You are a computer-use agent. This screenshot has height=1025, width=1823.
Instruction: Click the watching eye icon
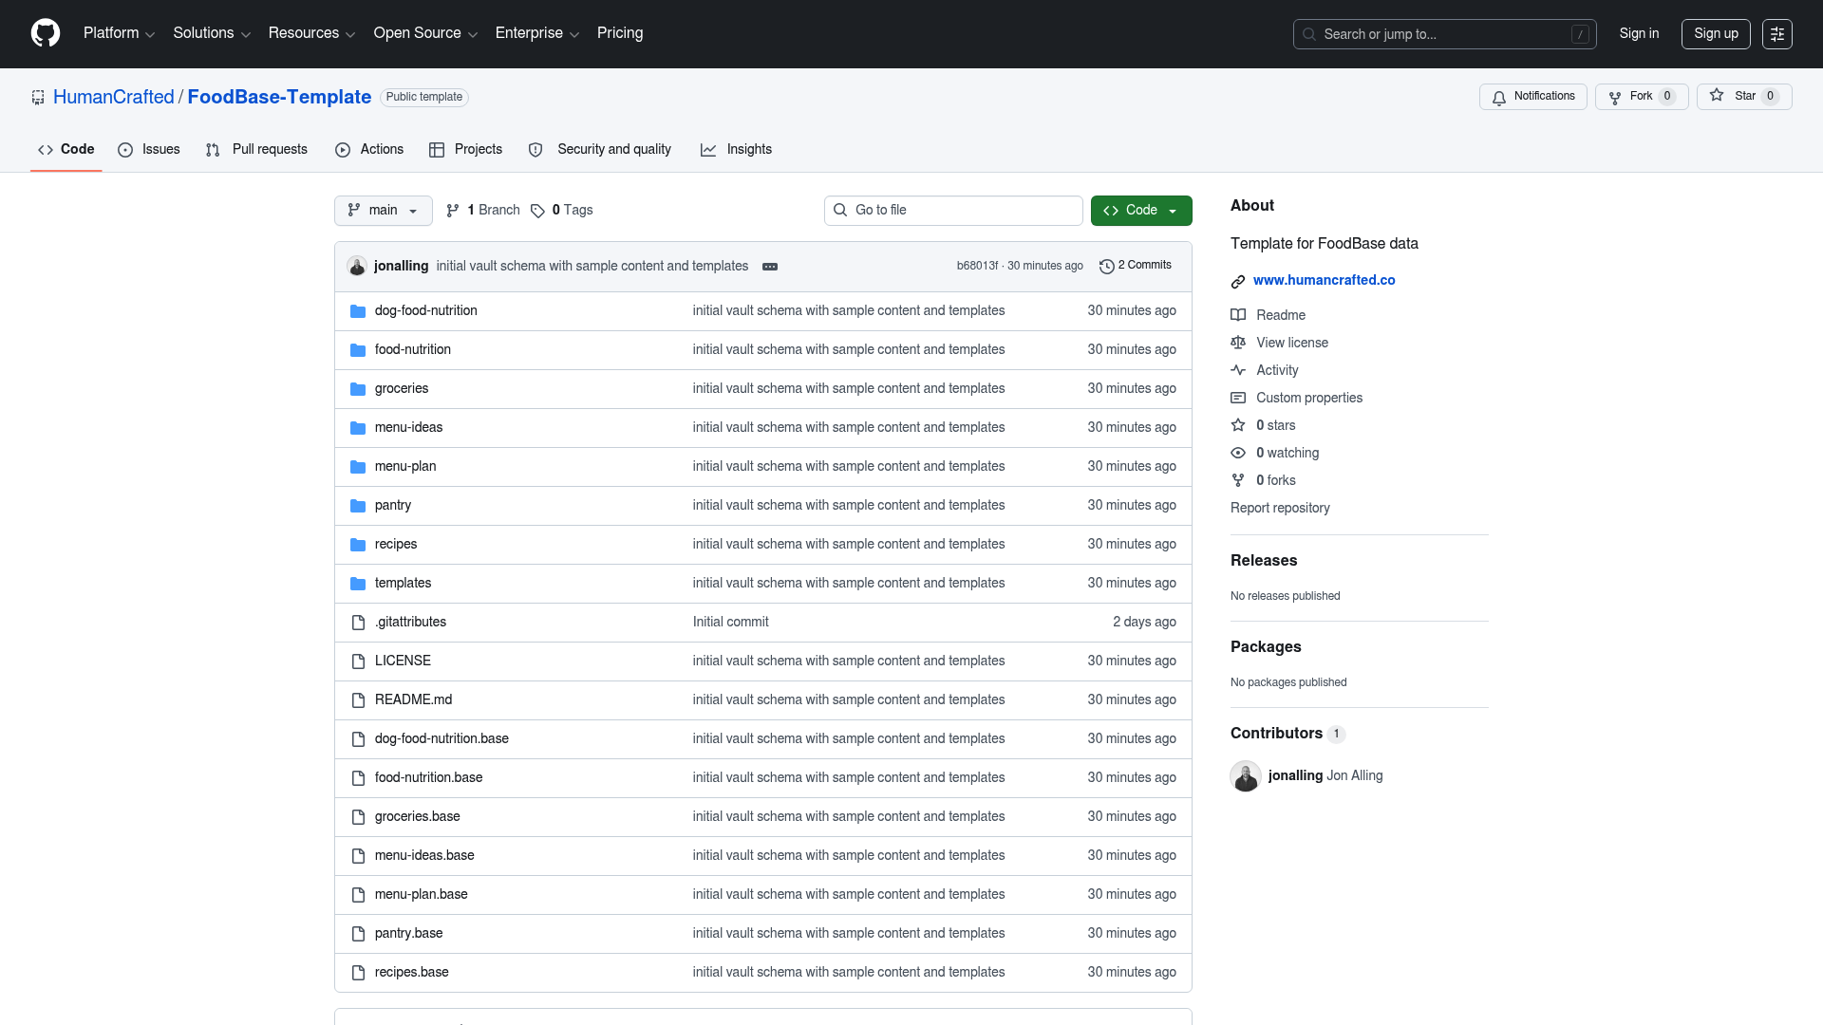point(1238,453)
